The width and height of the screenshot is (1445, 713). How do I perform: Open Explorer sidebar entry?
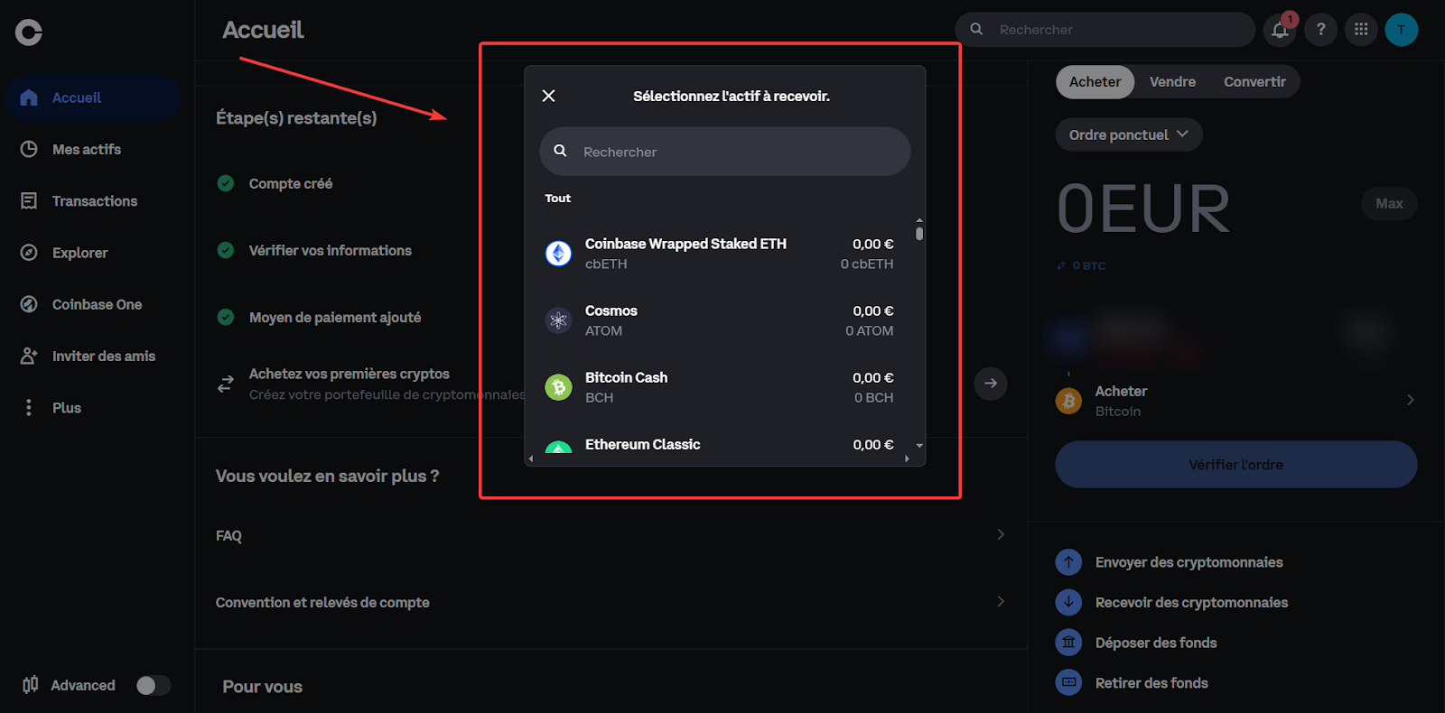coord(93,253)
